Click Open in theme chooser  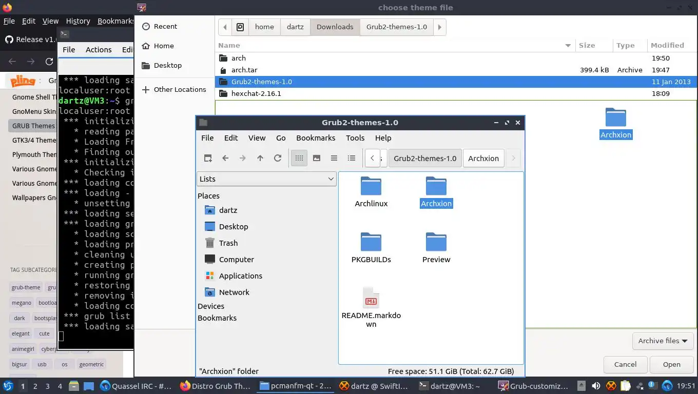(671, 364)
